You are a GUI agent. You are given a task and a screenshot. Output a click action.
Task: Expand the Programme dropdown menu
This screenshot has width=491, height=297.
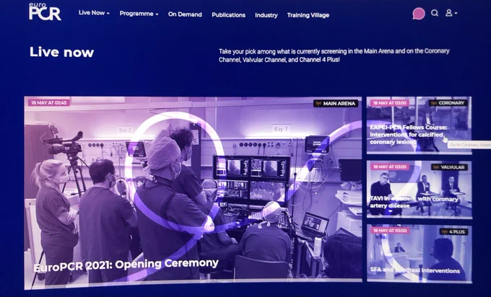[x=139, y=14]
